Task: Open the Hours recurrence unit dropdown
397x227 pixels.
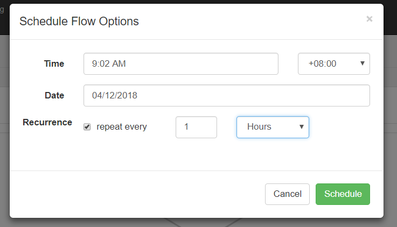Action: (272, 127)
